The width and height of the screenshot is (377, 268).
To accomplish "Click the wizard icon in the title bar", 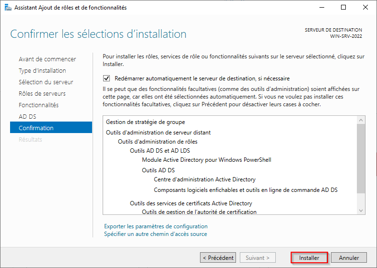I will [8, 8].
